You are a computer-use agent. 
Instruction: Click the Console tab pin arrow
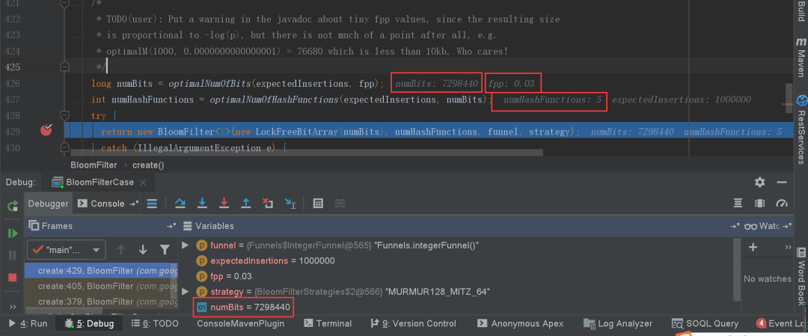pos(134,204)
